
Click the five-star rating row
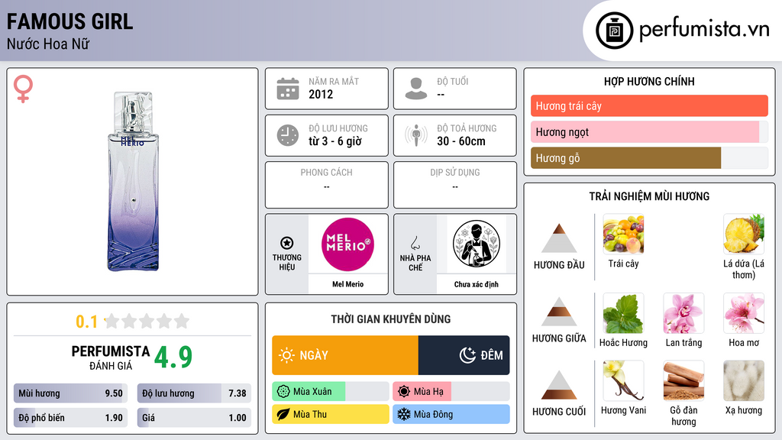point(147,321)
